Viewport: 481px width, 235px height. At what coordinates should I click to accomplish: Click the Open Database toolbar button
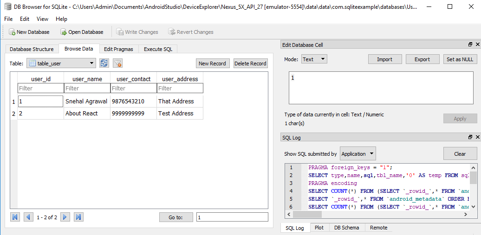coord(82,32)
